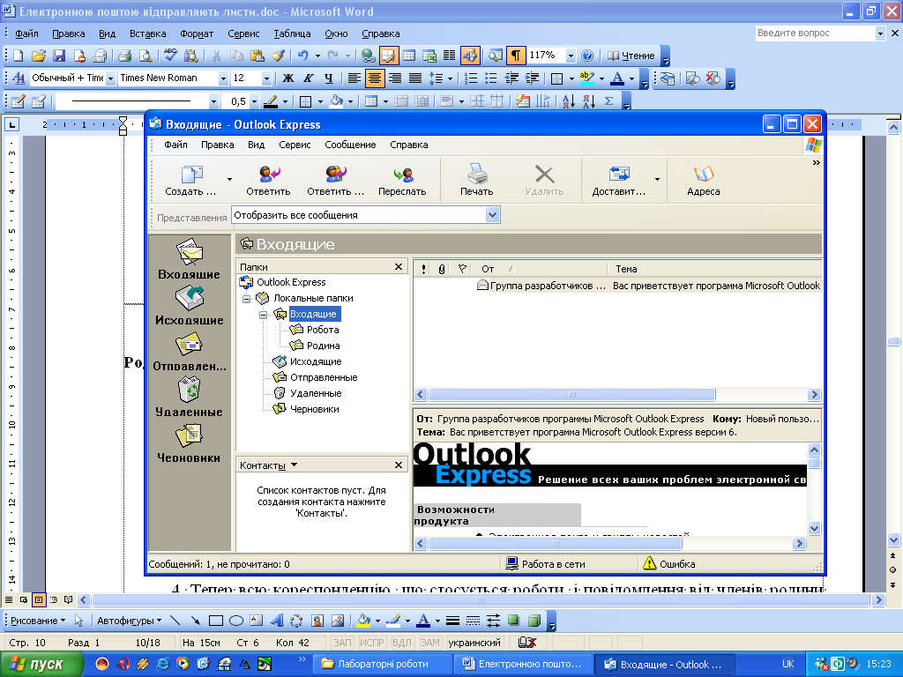Click Word's bulleted list icon

490,78
